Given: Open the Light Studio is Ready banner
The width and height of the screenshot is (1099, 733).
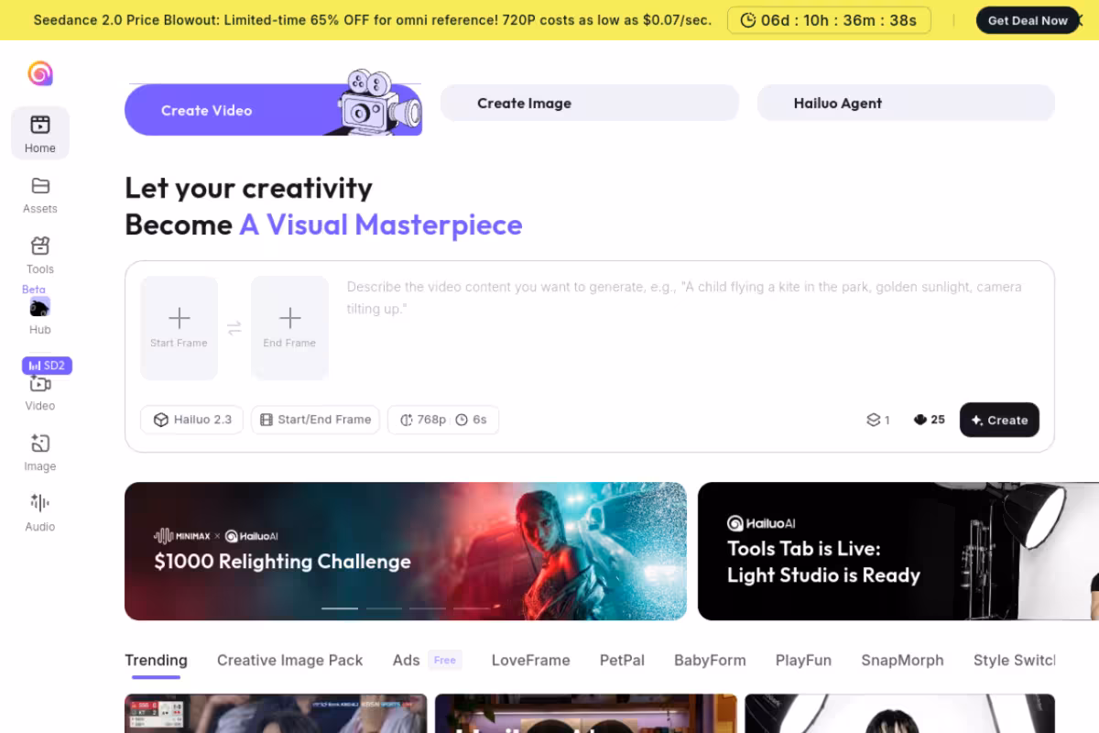Looking at the screenshot, I should [x=898, y=552].
